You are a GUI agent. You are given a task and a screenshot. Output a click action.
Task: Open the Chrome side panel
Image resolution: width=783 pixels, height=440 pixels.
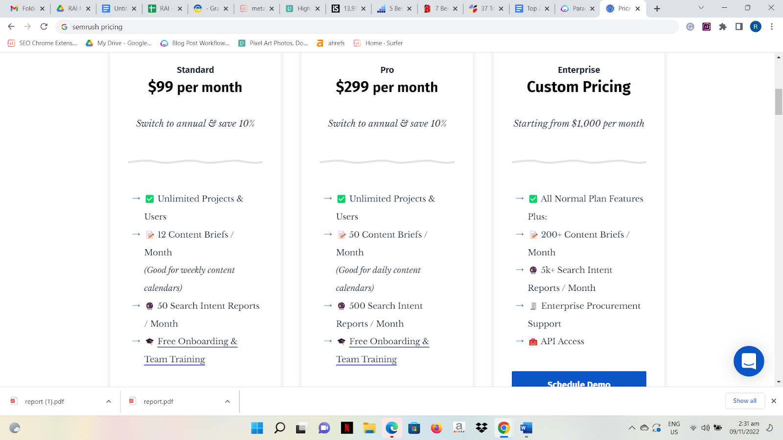[739, 26]
